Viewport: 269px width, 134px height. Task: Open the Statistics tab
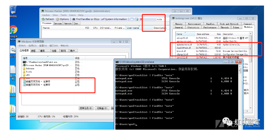[x=193, y=28]
